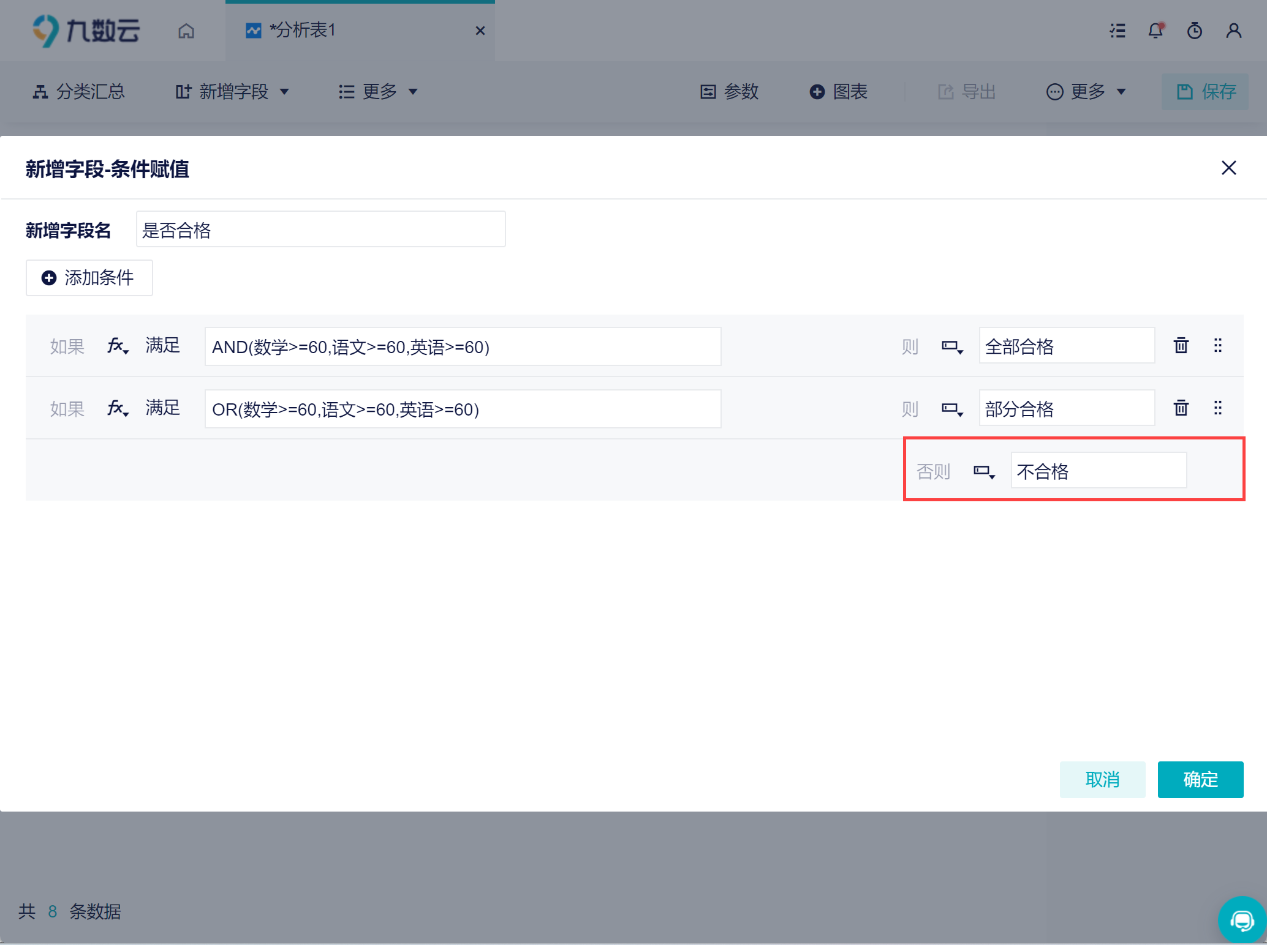Screen dimensions: 1267x945
Task: Cancel with the 取消 button
Action: point(1102,779)
